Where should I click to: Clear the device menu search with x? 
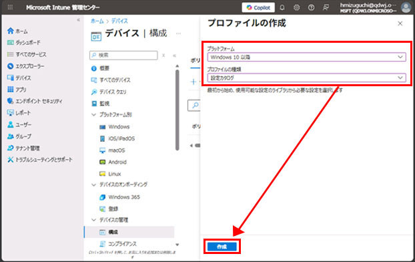pos(163,55)
